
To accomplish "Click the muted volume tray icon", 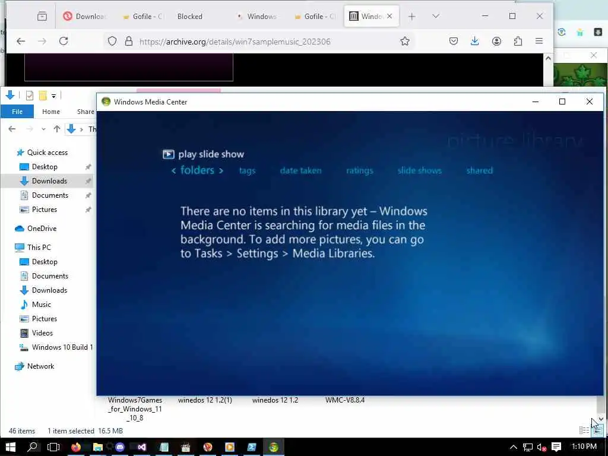I will (541, 447).
